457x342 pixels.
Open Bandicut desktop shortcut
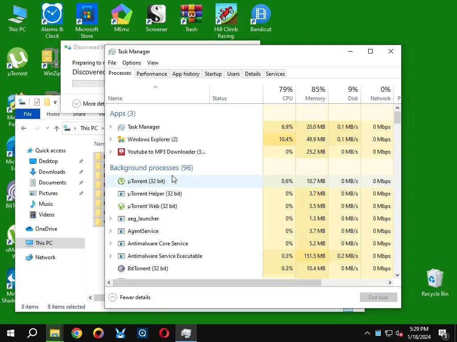[x=261, y=18]
